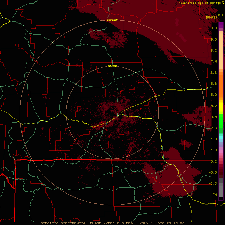Click the "SPECIFIC DIFFERENTIAL PHASE (KDP)" caption text
225x225 pixels.
tap(77, 223)
